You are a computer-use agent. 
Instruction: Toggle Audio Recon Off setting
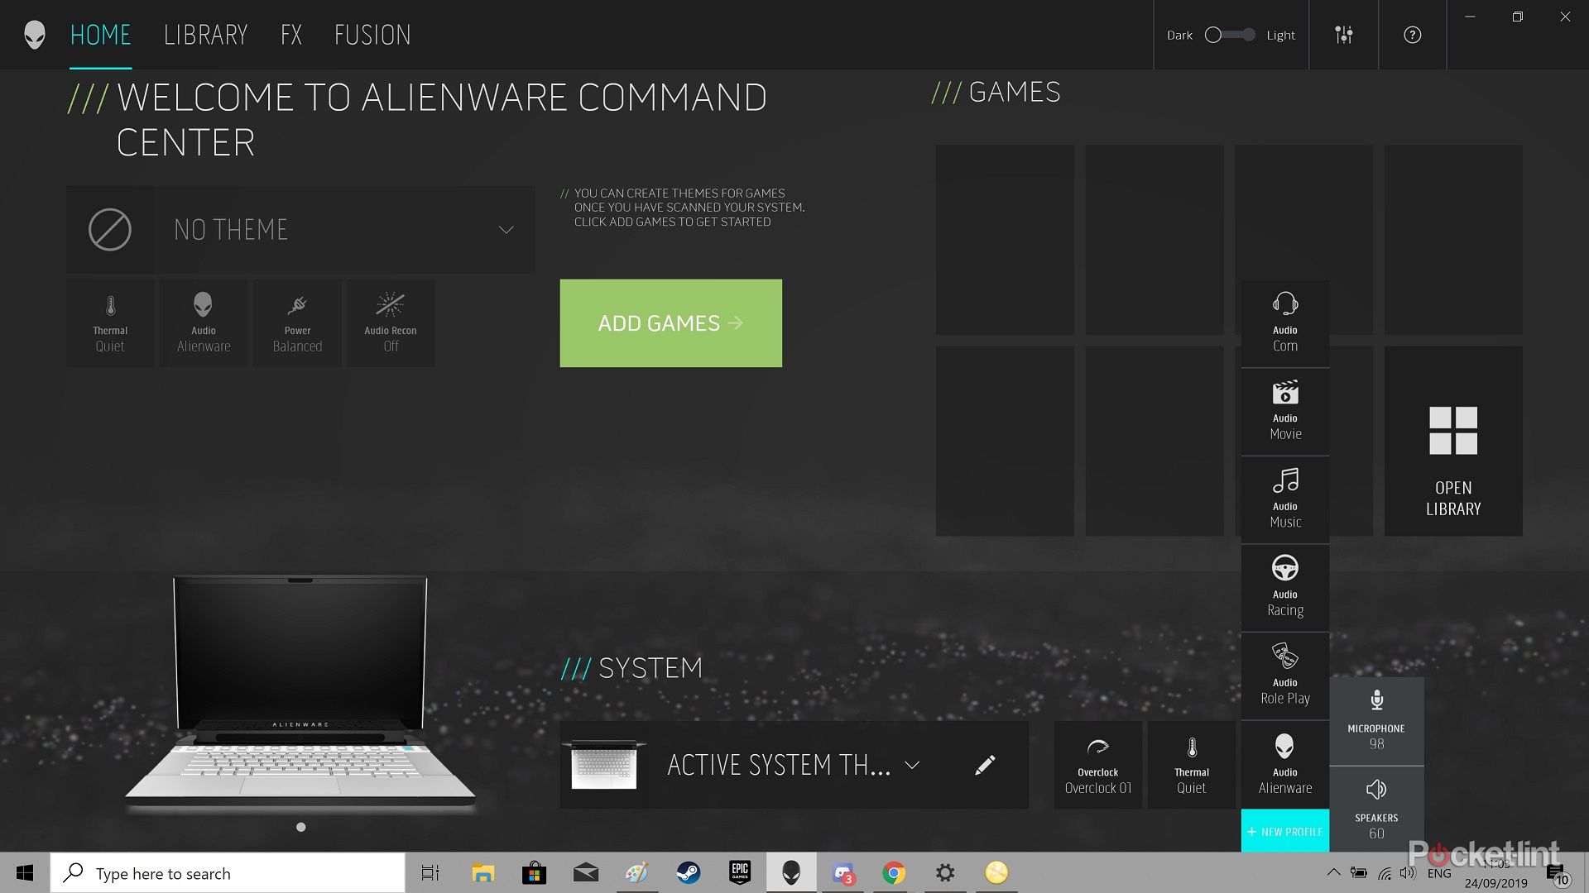point(391,322)
